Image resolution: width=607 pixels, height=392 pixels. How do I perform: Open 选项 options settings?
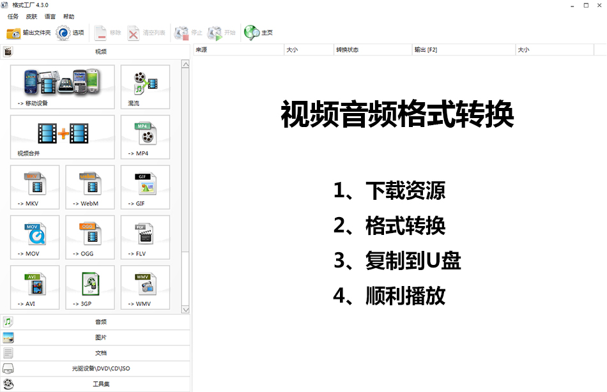70,33
